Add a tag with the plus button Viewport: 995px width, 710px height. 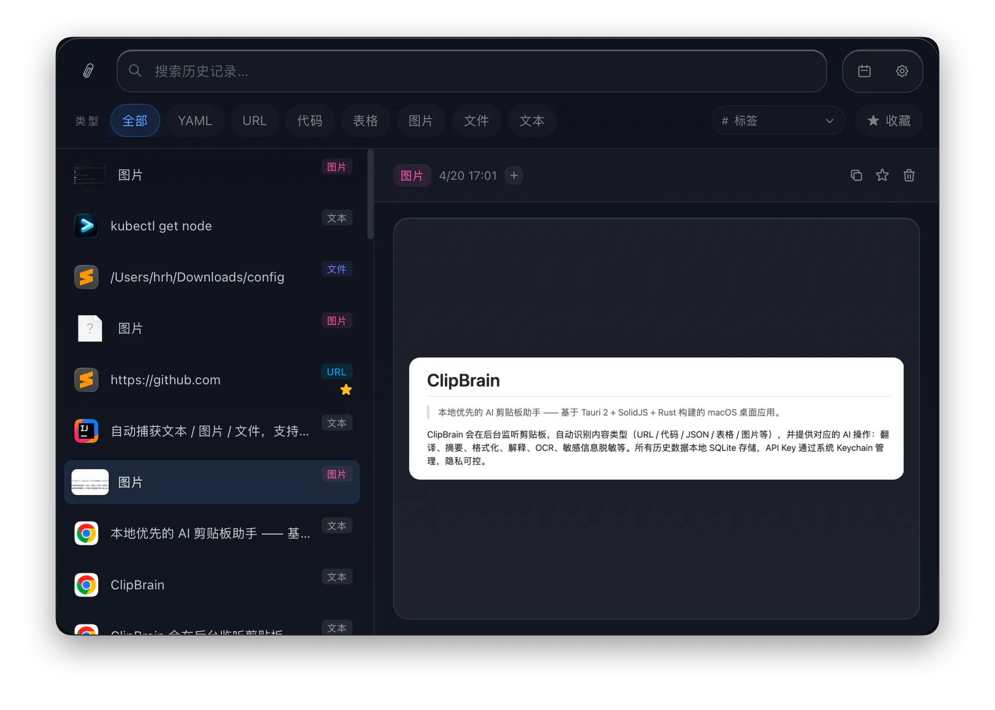tap(514, 176)
